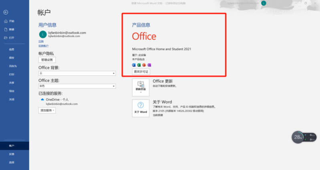320x170 pixels.
Task: Select 新建 in the left sidebar
Action: pyautogui.click(x=12, y=29)
